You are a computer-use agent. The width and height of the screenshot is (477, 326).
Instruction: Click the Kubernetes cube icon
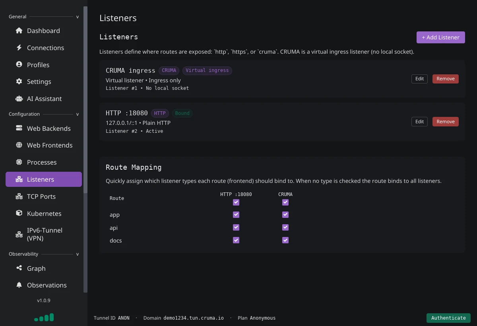(x=19, y=213)
